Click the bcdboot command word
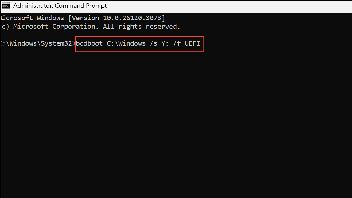This screenshot has height=198, width=352. (x=89, y=43)
